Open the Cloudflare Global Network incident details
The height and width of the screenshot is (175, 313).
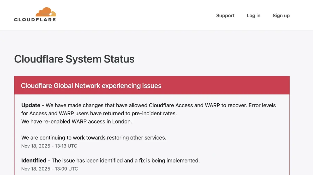click(x=91, y=85)
